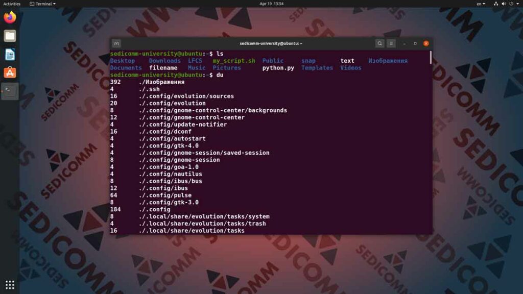Click Изображения in the ls output row
Image resolution: width=523 pixels, height=294 pixels.
(x=388, y=61)
